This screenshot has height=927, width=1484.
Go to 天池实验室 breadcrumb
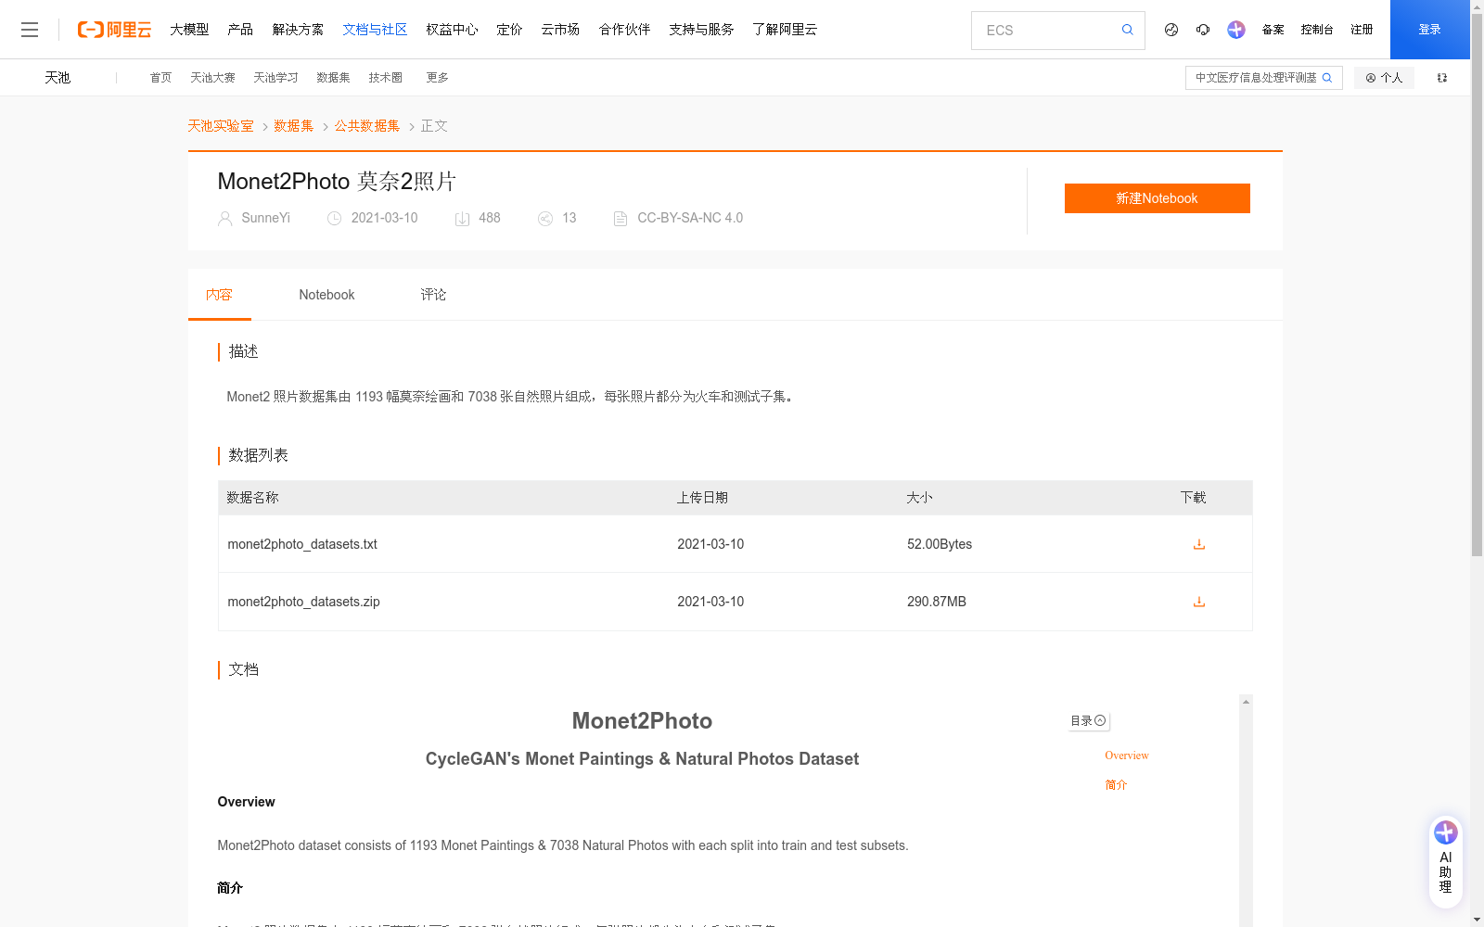pos(221,126)
